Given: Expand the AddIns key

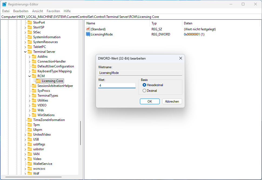Looking at the screenshot, I should tap(29, 57).
